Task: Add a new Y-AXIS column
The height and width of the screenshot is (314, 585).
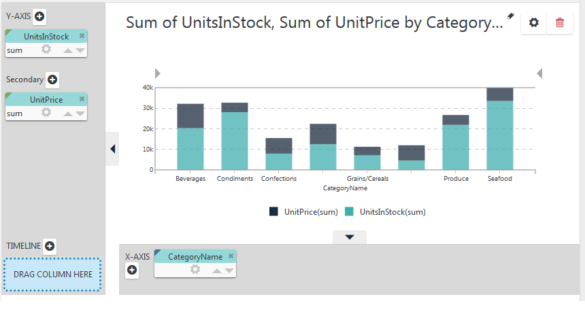Action: (39, 16)
